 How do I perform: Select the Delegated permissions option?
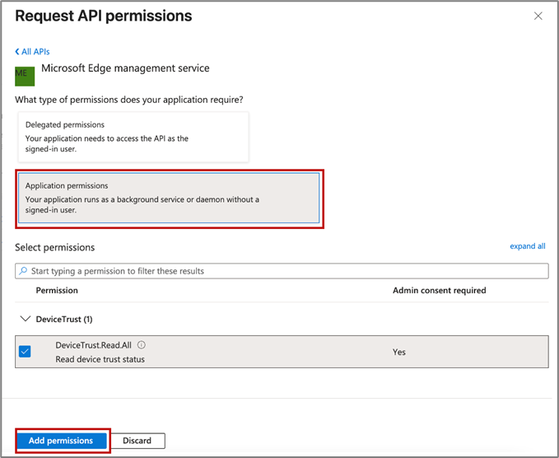pos(133,137)
